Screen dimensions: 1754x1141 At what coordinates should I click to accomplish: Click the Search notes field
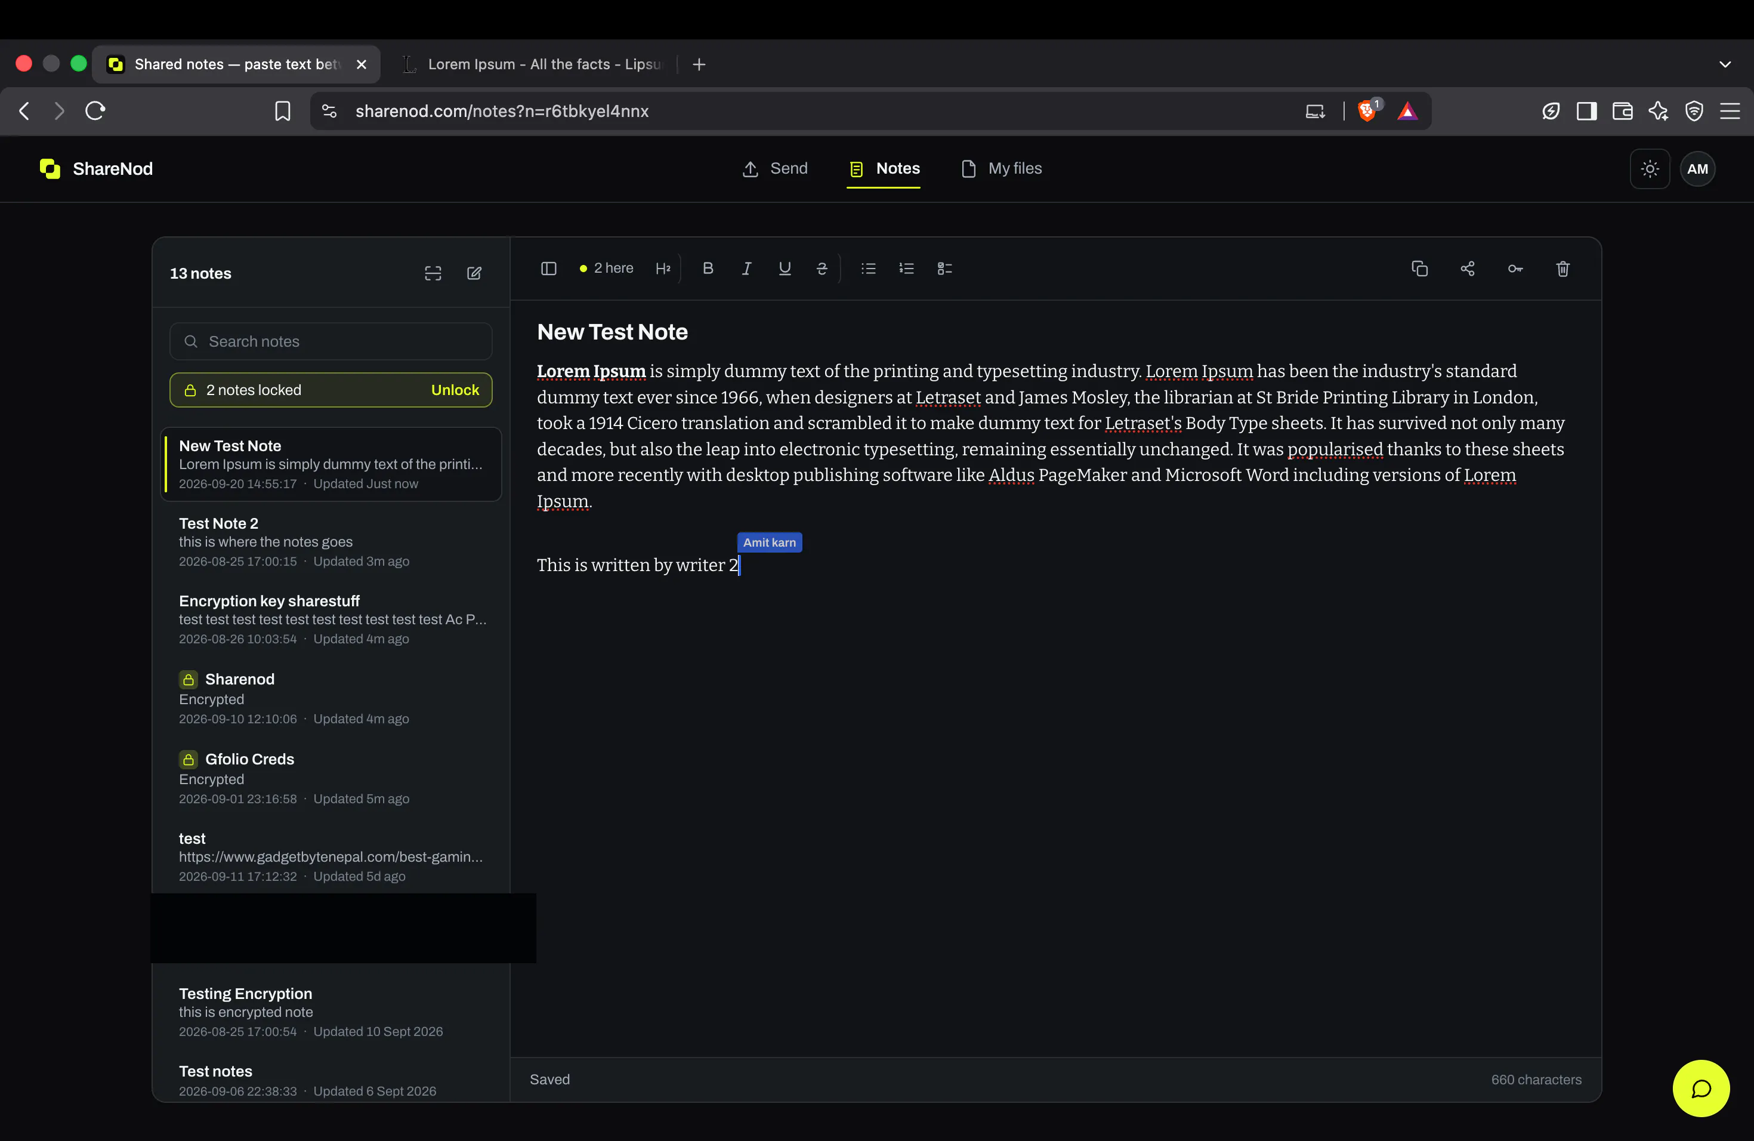coord(331,341)
